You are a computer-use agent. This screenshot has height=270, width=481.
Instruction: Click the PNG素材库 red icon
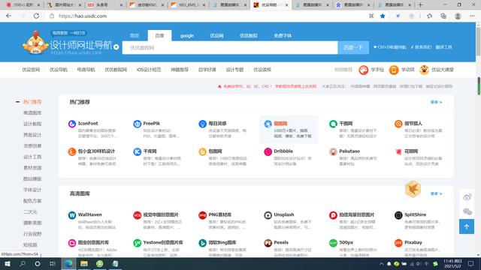point(202,215)
